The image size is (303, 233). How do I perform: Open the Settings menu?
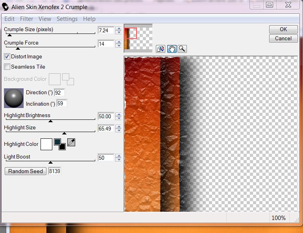67,19
